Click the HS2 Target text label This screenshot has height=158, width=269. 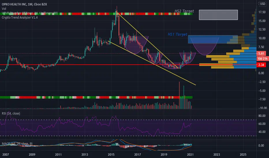click(x=184, y=11)
